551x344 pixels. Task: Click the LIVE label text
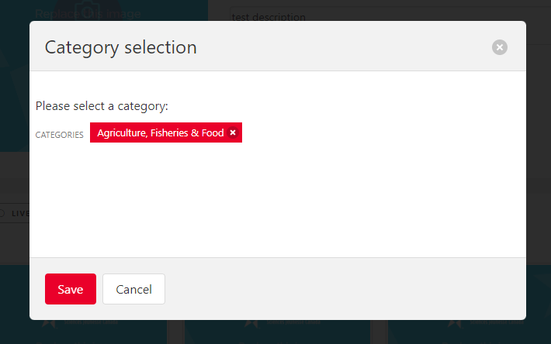[20, 213]
